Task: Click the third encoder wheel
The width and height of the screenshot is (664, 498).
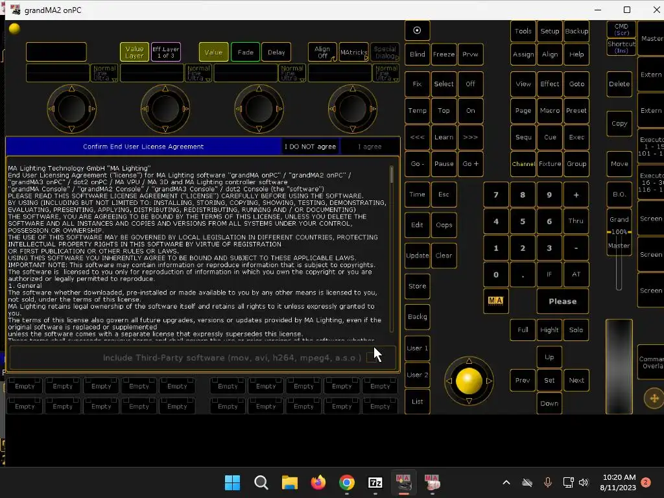Action: pos(259,109)
